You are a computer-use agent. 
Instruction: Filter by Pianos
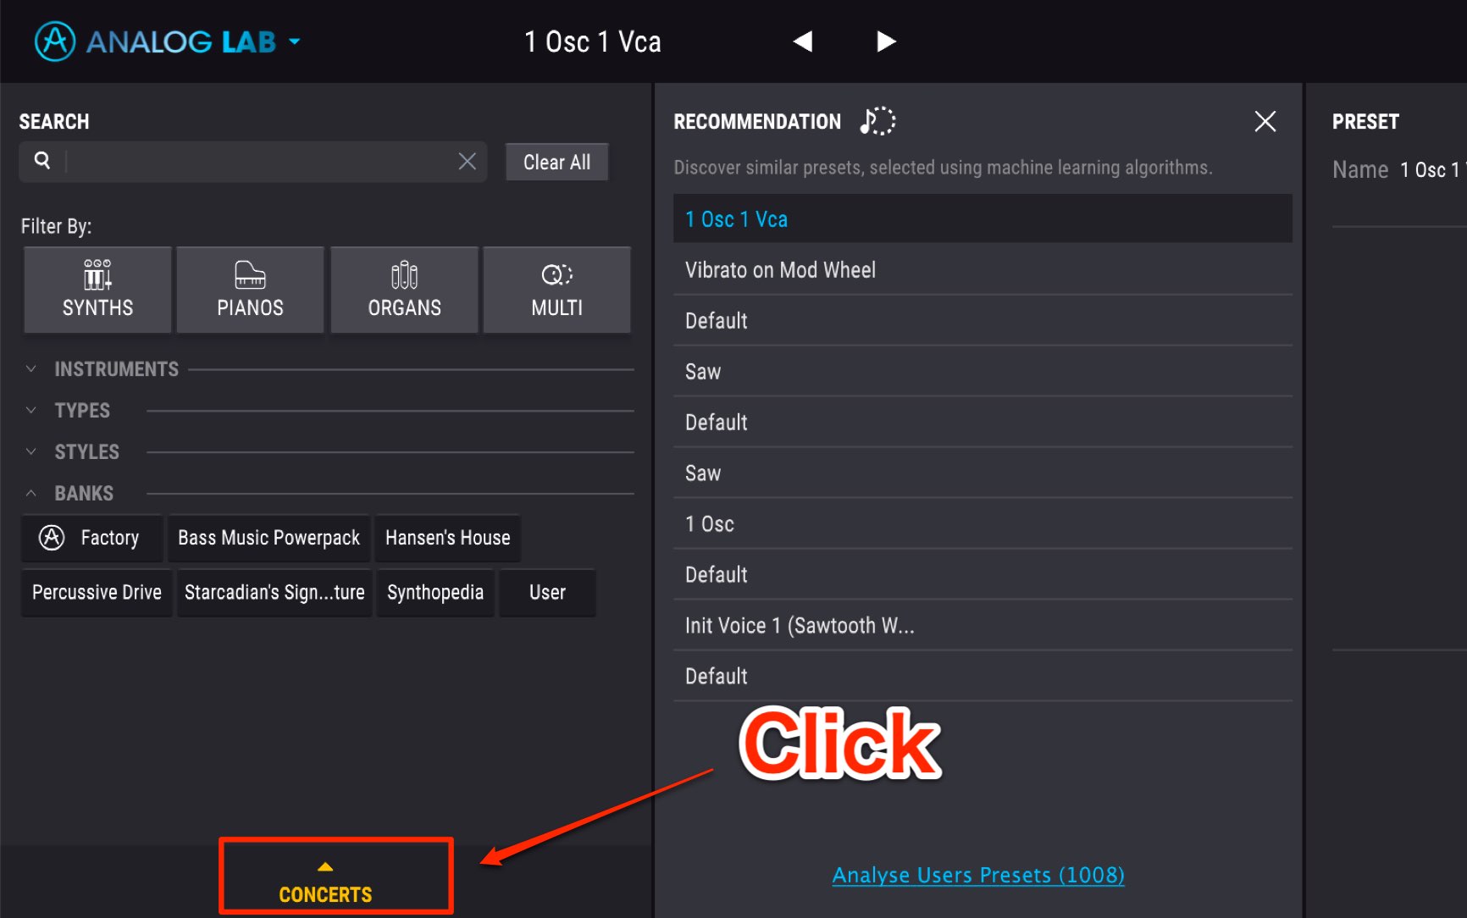[x=250, y=290]
